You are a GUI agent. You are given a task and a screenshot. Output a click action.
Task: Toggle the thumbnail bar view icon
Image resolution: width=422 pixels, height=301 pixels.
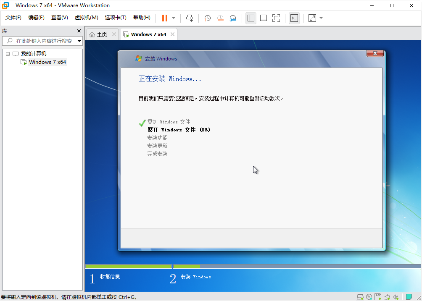(264, 18)
